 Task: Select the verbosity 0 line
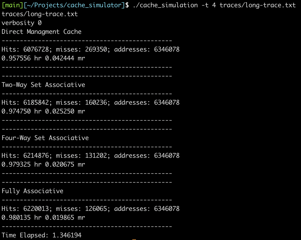point(22,23)
